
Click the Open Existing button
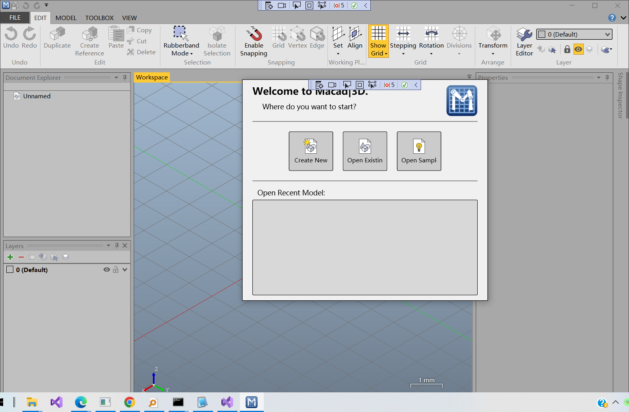click(365, 151)
